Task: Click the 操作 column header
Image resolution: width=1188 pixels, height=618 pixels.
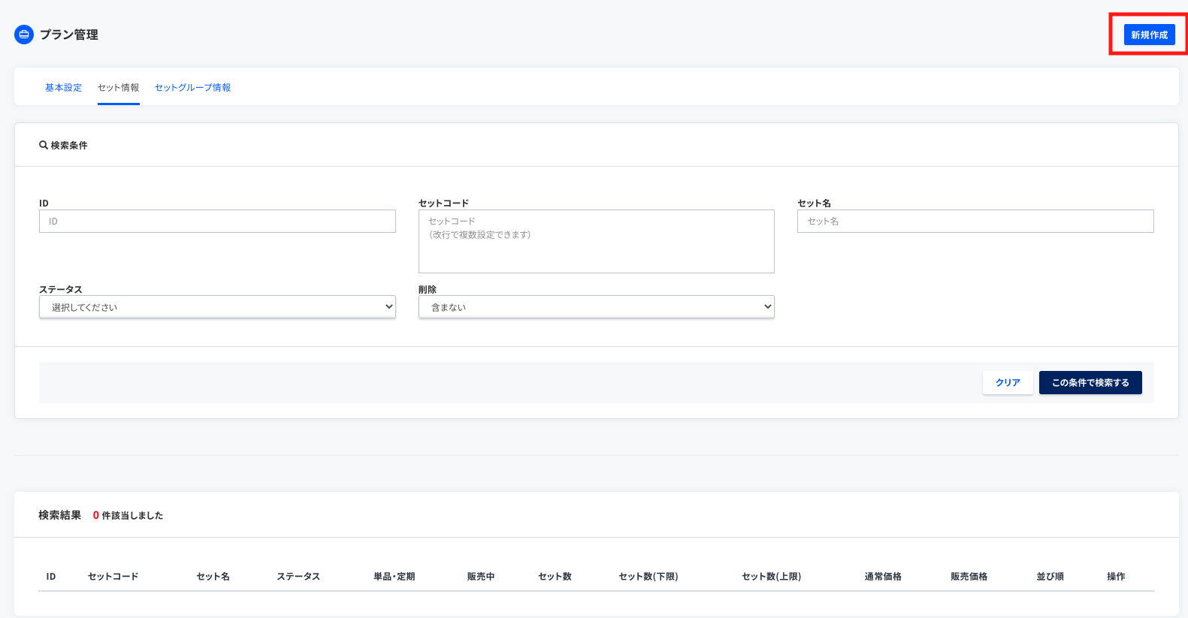Action: [x=1116, y=577]
